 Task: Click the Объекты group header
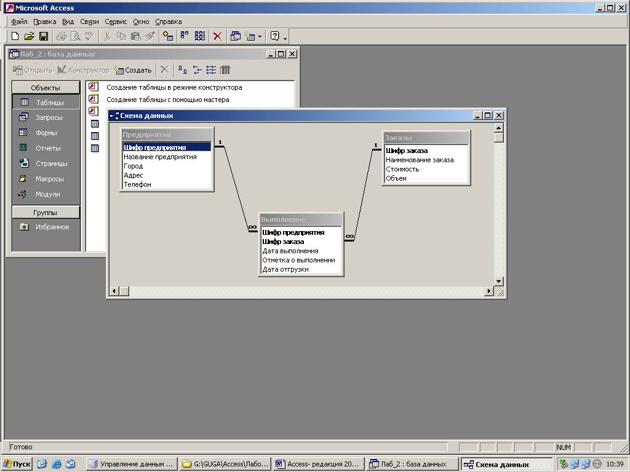coord(46,87)
